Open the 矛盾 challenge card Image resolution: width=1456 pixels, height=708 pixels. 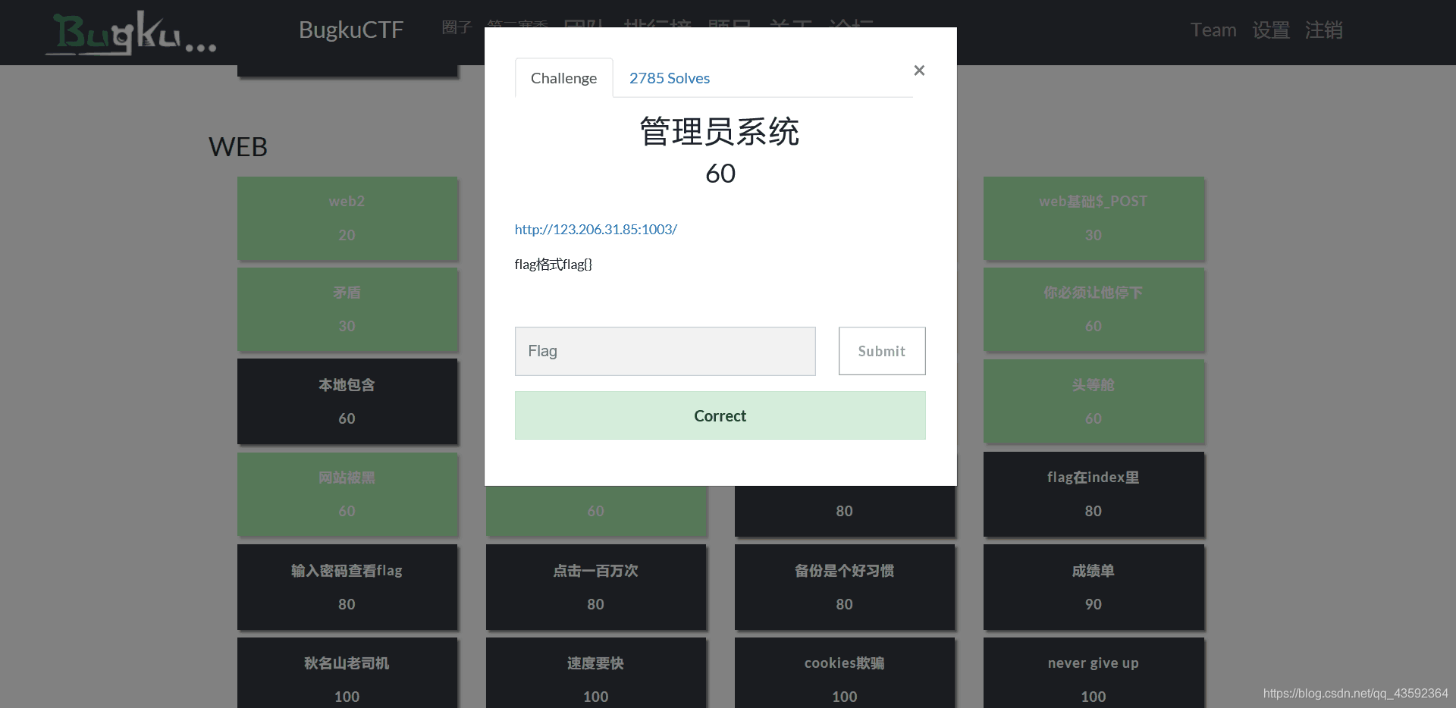tap(347, 309)
